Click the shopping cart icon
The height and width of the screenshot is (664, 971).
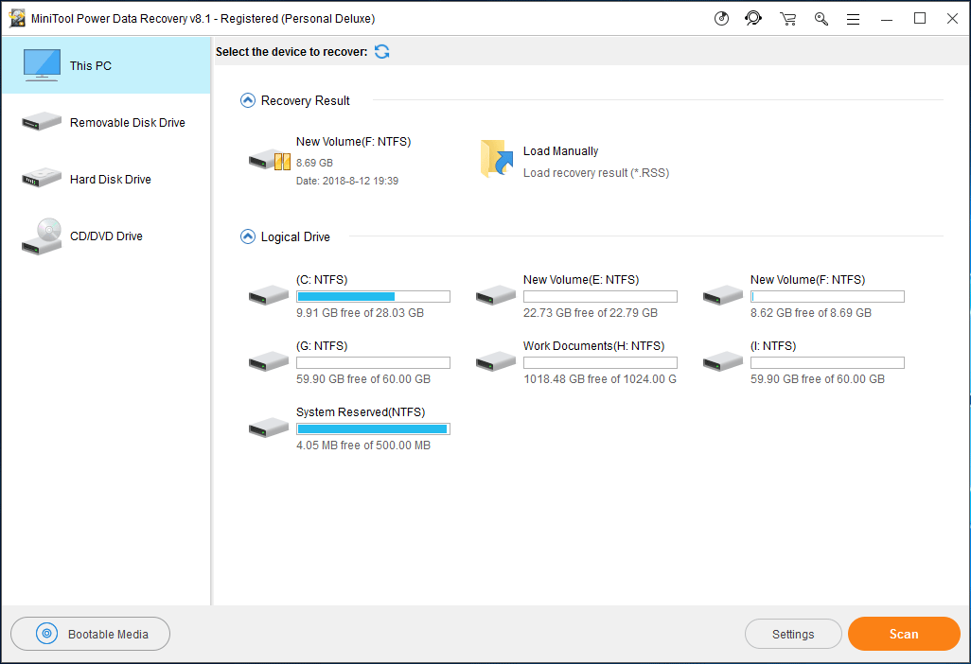coord(787,19)
